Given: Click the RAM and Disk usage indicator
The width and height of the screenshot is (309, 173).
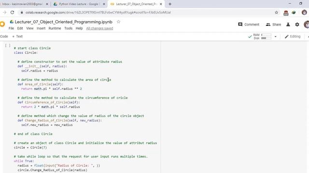Looking at the screenshot, I should (x=262, y=37).
